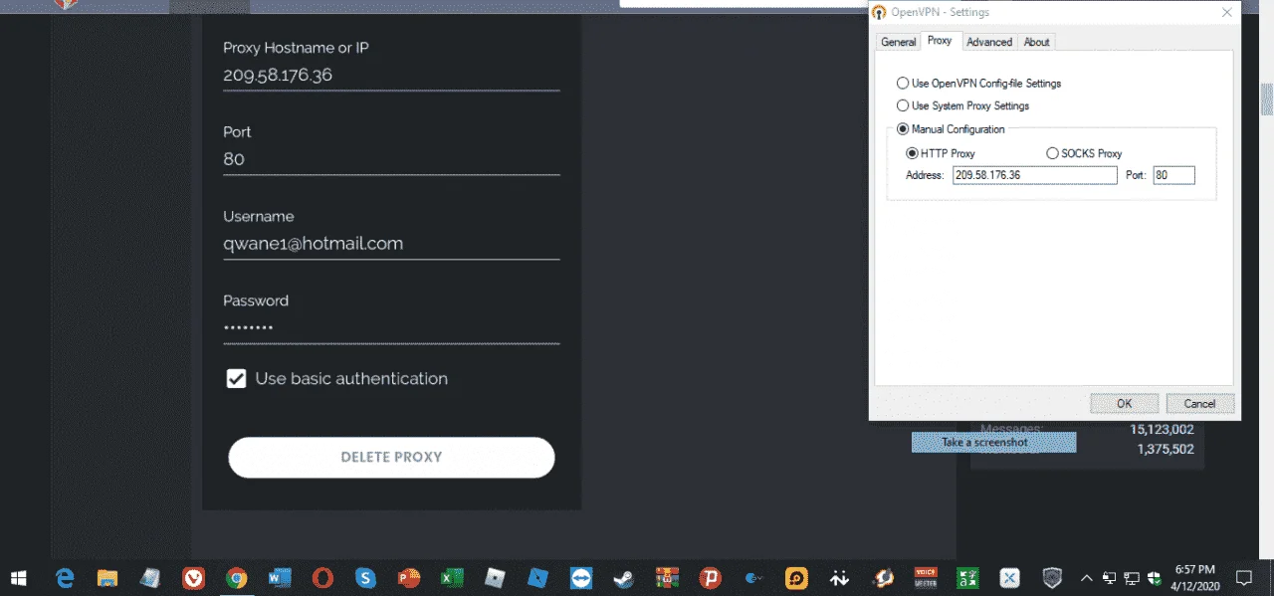Screen dimensions: 1274x596
Task: Open Steam from the taskbar
Action: click(x=624, y=577)
